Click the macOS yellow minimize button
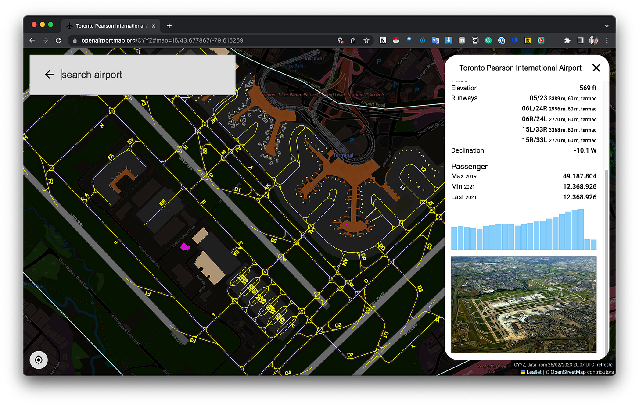639x406 pixels. tap(43, 25)
